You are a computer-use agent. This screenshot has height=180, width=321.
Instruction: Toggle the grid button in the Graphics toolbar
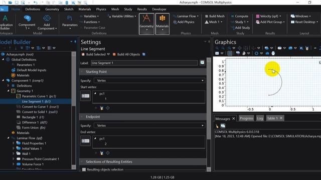coord(230,53)
